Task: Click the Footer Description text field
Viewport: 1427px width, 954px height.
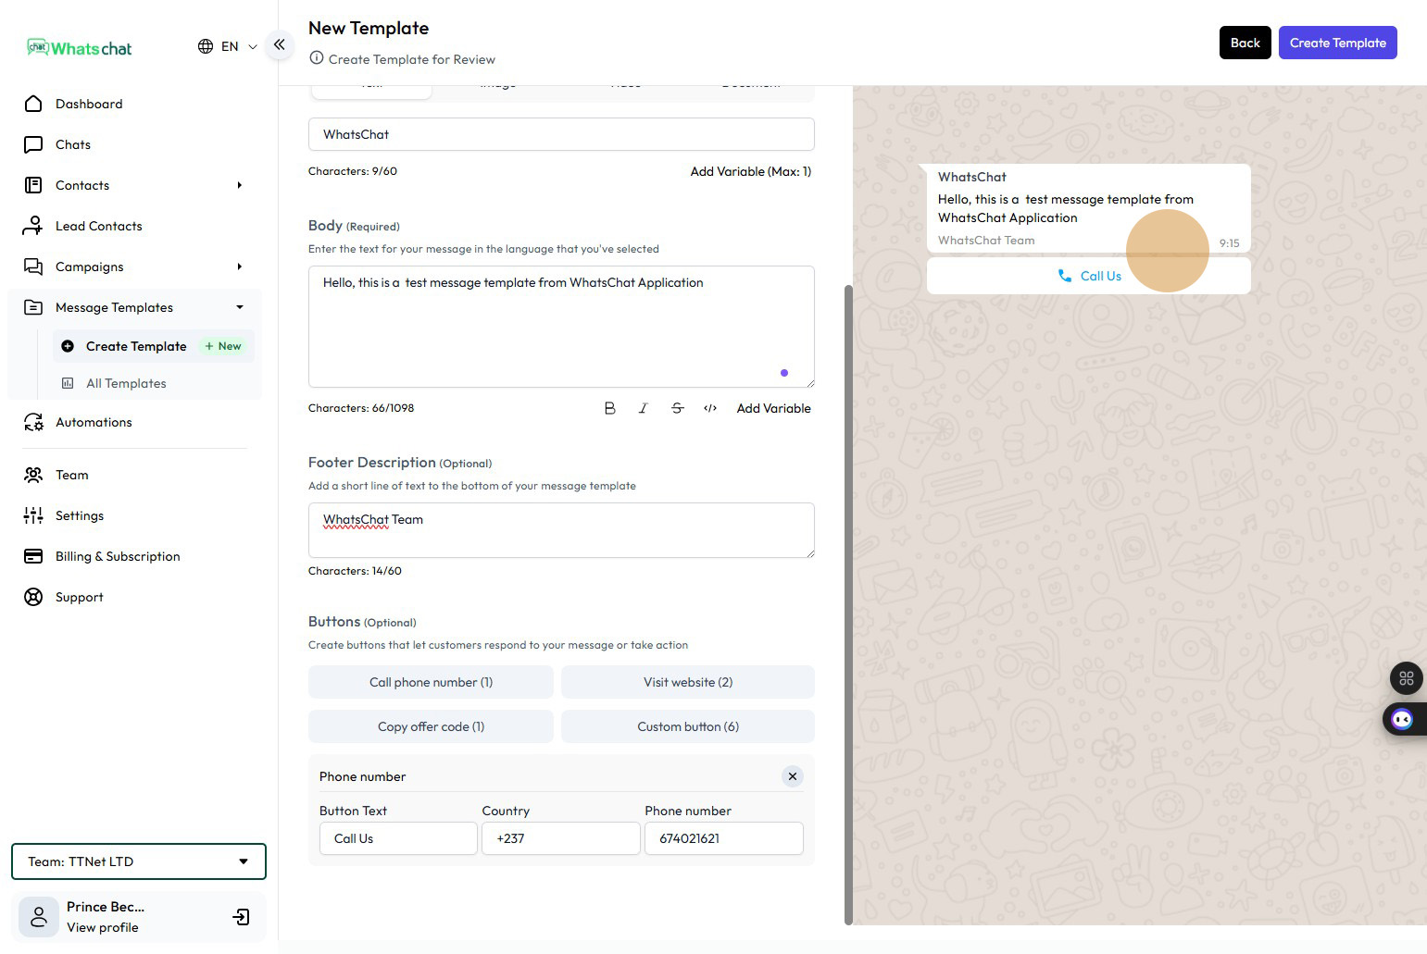Action: (x=560, y=529)
